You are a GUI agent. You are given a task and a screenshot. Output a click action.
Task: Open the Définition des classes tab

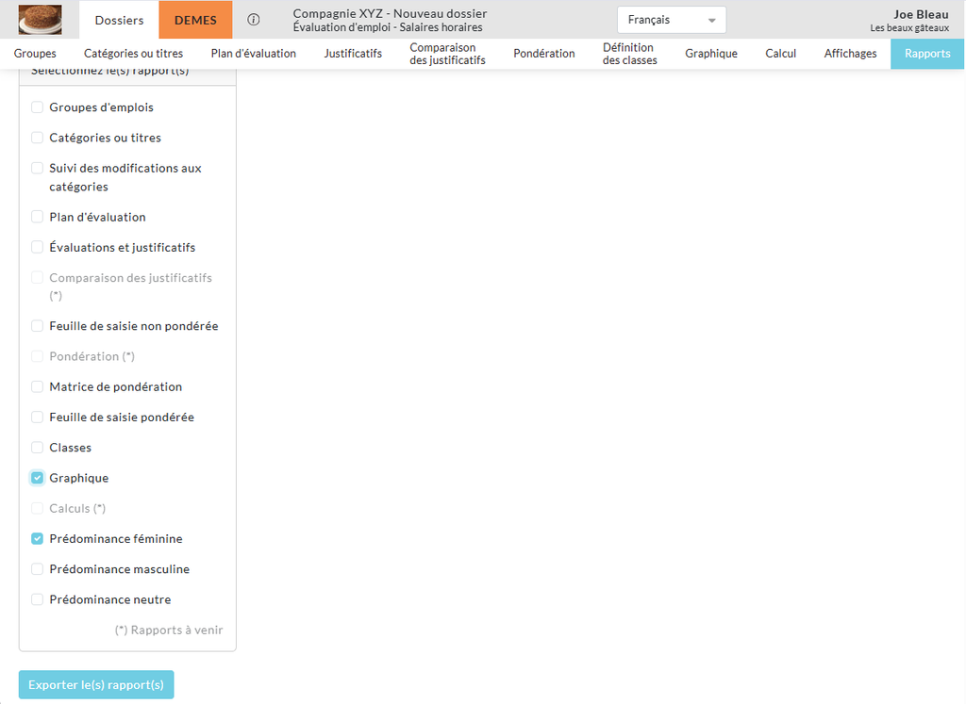coord(629,54)
